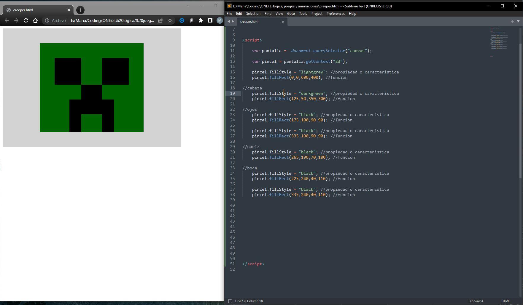The height and width of the screenshot is (305, 523).
Task: Select the creeper.html tab in Chrome
Action: coord(39,10)
